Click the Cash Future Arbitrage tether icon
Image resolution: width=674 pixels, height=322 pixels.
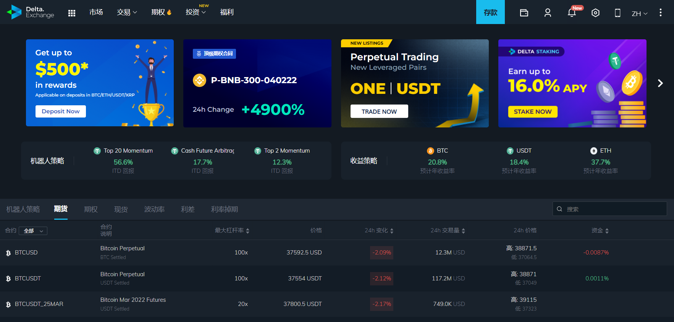[x=175, y=151]
